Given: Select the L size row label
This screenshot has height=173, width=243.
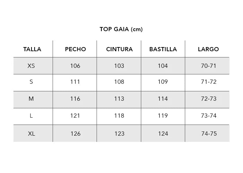Looking at the screenshot, I should point(31,116).
